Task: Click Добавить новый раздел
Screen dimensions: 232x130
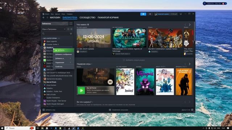Action: [x=134, y=60]
